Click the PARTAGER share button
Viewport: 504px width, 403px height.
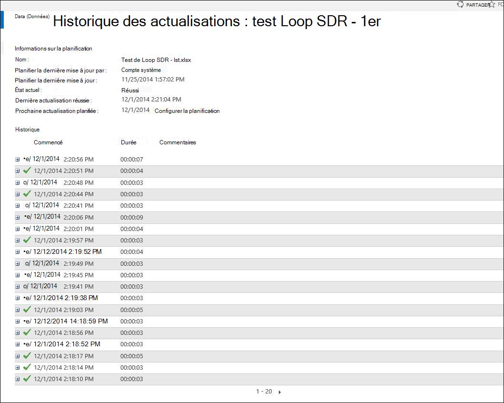(474, 5)
